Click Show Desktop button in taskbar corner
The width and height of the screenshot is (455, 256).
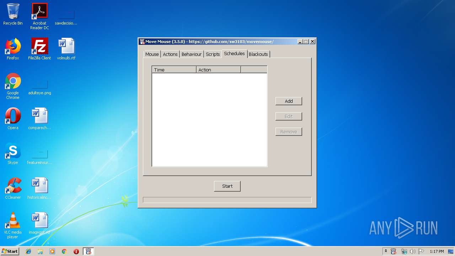[451, 251]
